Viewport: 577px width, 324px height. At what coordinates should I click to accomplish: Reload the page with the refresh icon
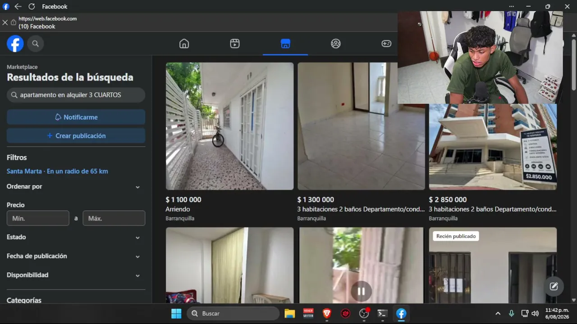32,7
